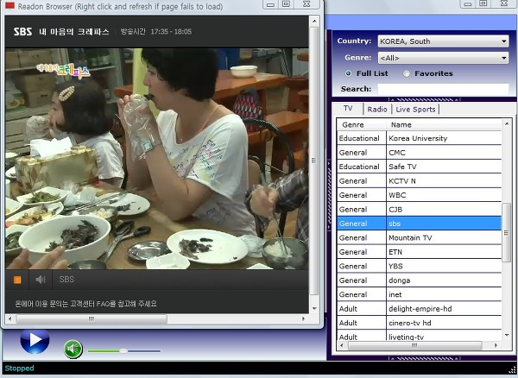
Task: Click the SBS video frame
Action: (157, 159)
